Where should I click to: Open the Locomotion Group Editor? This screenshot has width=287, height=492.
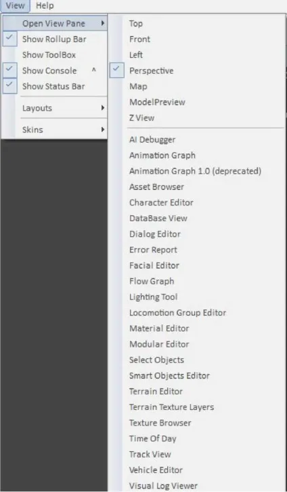tap(197, 313)
